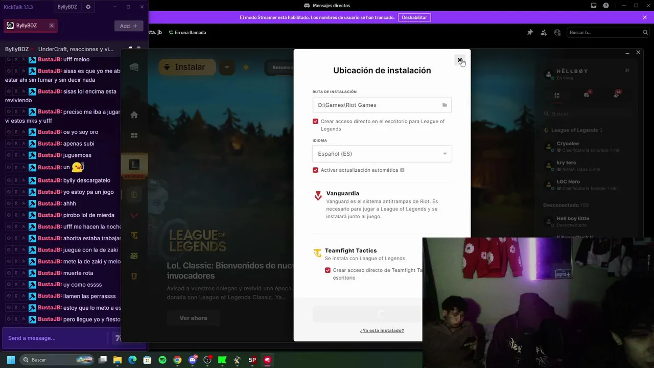Open BustaJB profile from 'ahhh' message
This screenshot has height=368, width=654.
tap(50, 203)
